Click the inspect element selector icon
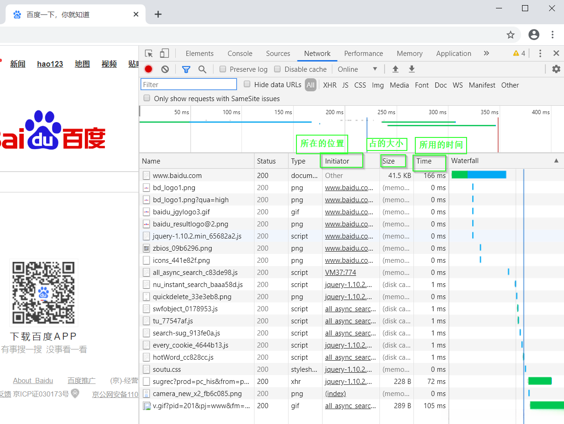 point(149,54)
